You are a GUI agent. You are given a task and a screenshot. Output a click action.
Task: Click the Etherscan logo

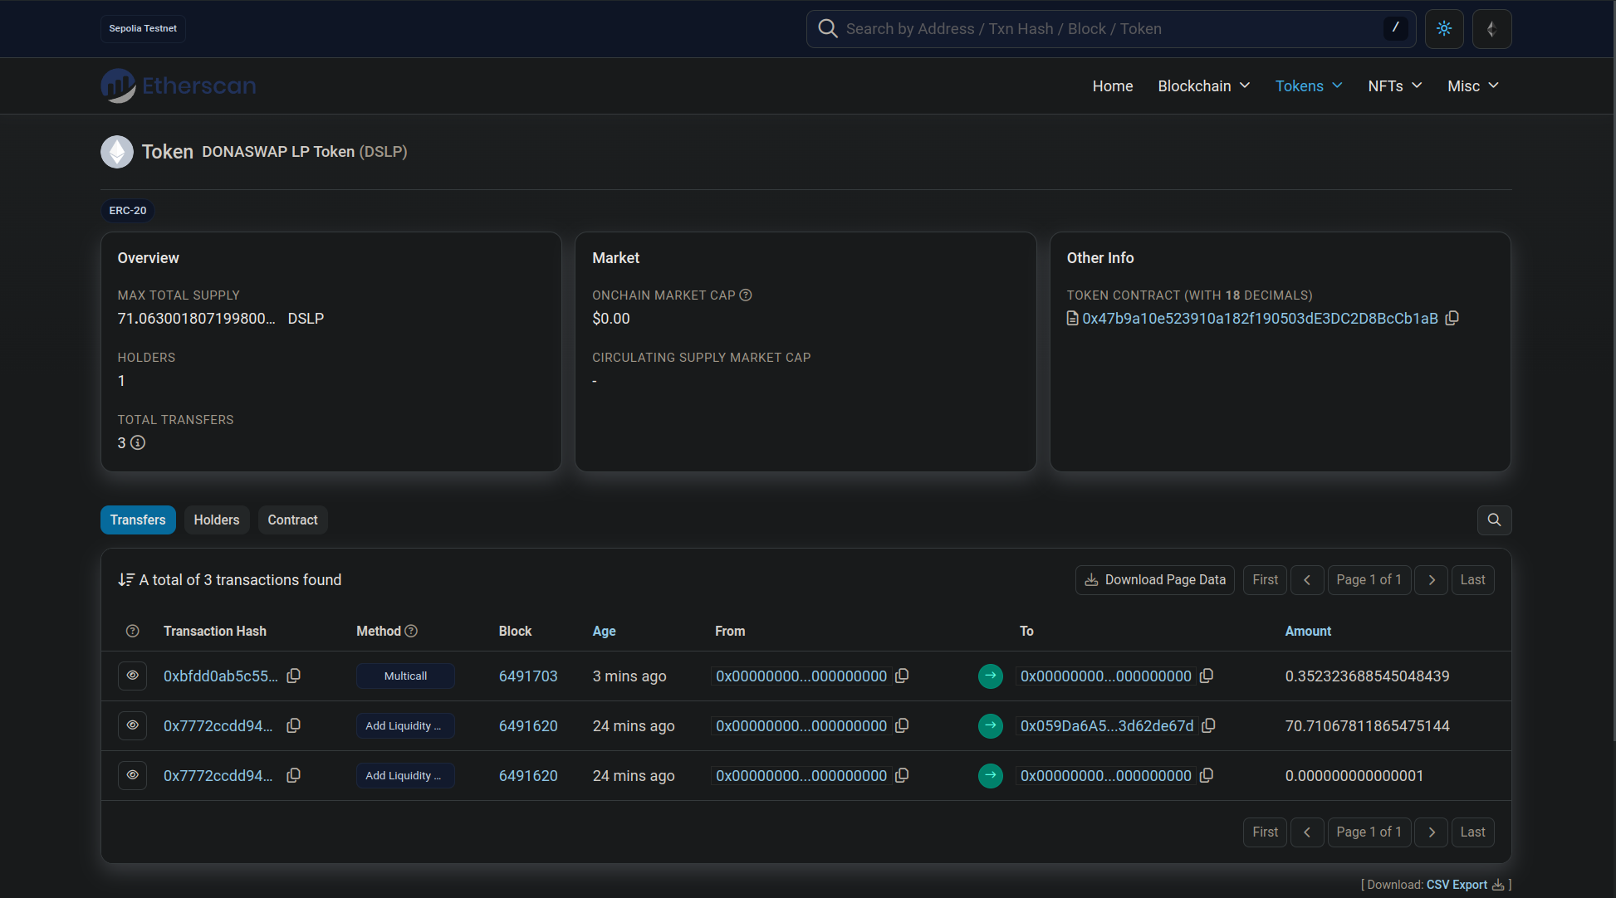(x=179, y=85)
